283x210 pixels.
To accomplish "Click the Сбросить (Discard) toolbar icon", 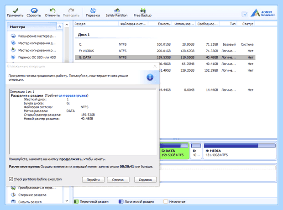I will click(x=34, y=12).
